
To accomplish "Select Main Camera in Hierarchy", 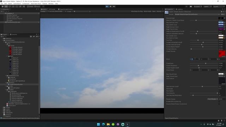I will tap(13, 15).
